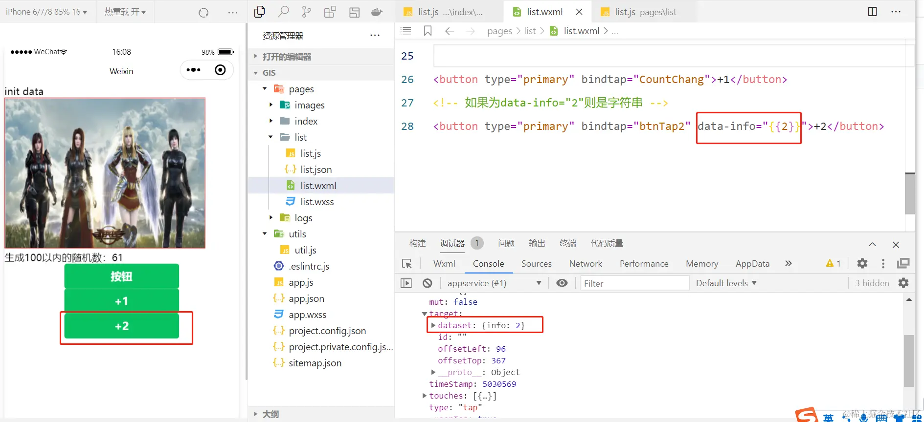Click the console vertical scrollbar thumb
Viewport: 924px width, 422px height.
909,361
